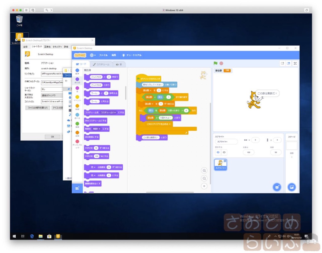The image size is (322, 253).
Task: Open File Explorer from the taskbar
Action: pyautogui.click(x=41, y=236)
